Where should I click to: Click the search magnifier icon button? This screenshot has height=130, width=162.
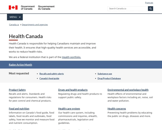[x=150, y=8]
